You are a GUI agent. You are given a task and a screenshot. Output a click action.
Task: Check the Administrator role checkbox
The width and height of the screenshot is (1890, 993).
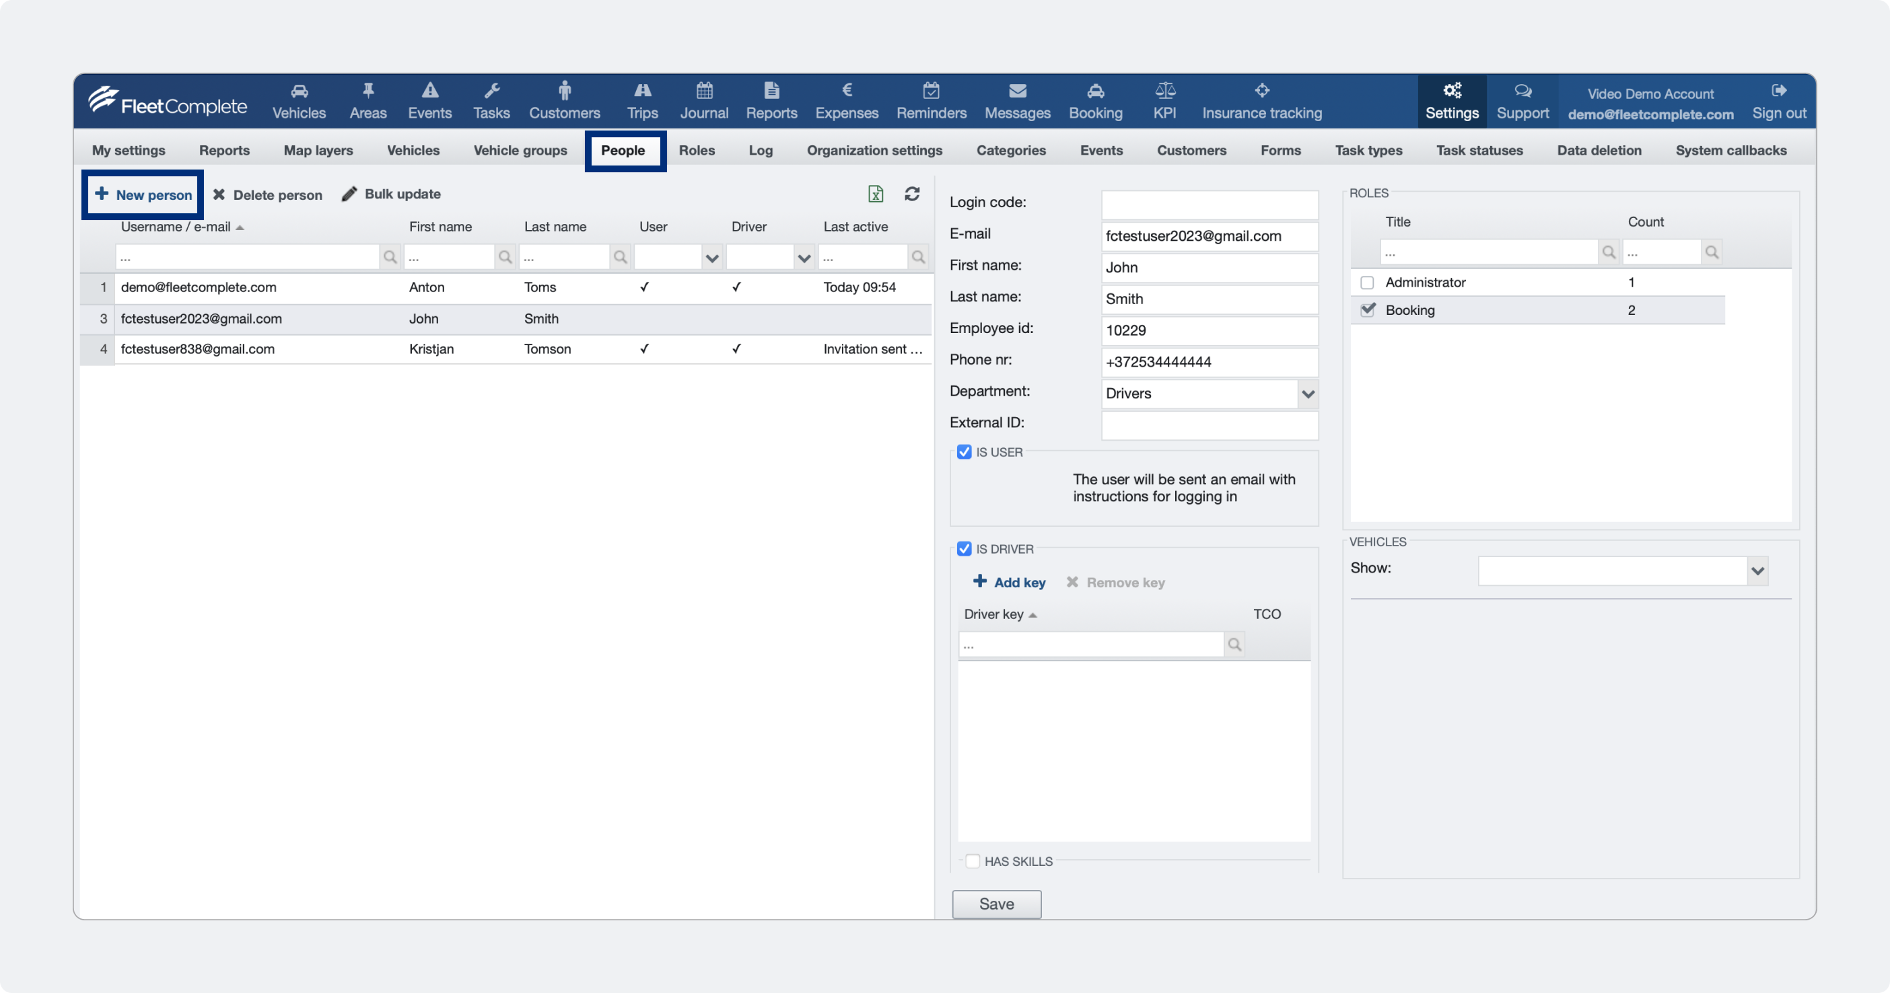coord(1367,283)
